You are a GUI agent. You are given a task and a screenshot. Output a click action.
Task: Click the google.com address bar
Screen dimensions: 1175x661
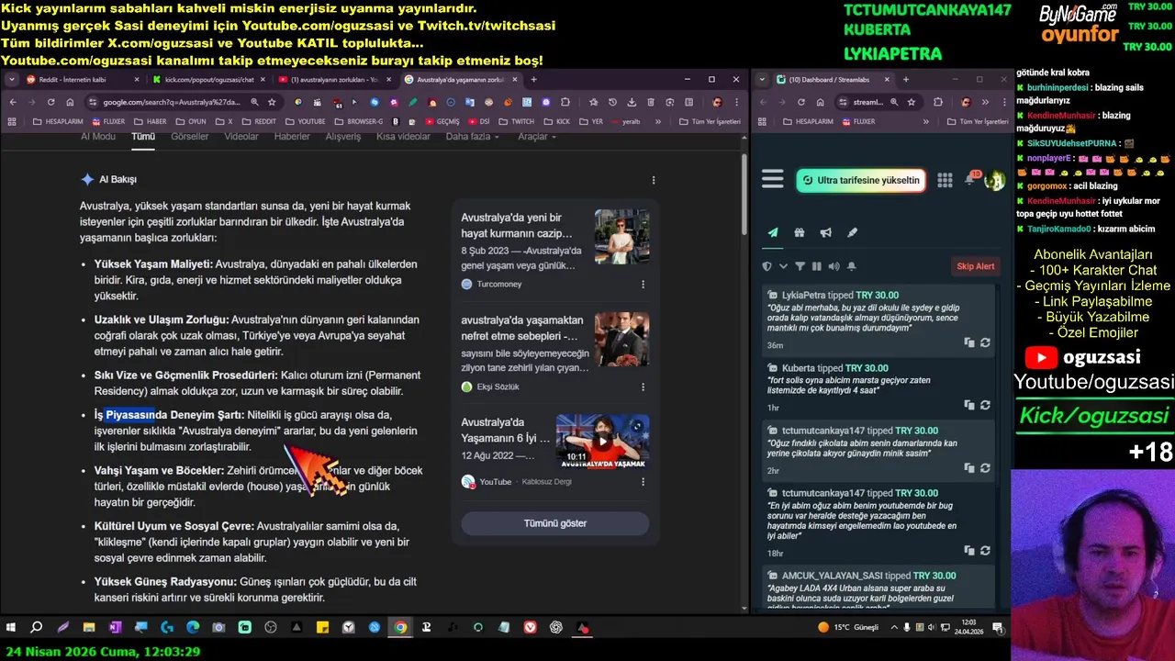(x=172, y=102)
